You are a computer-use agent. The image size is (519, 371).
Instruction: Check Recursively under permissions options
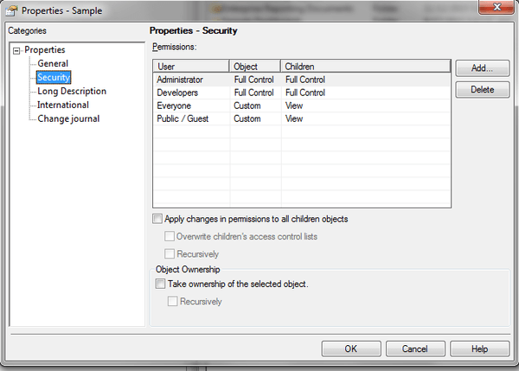170,254
